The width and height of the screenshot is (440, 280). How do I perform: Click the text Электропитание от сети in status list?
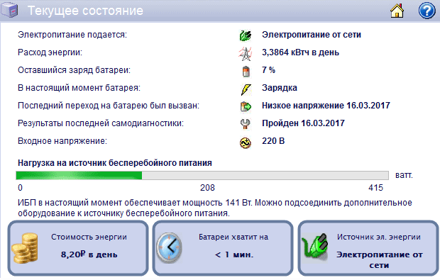click(312, 35)
